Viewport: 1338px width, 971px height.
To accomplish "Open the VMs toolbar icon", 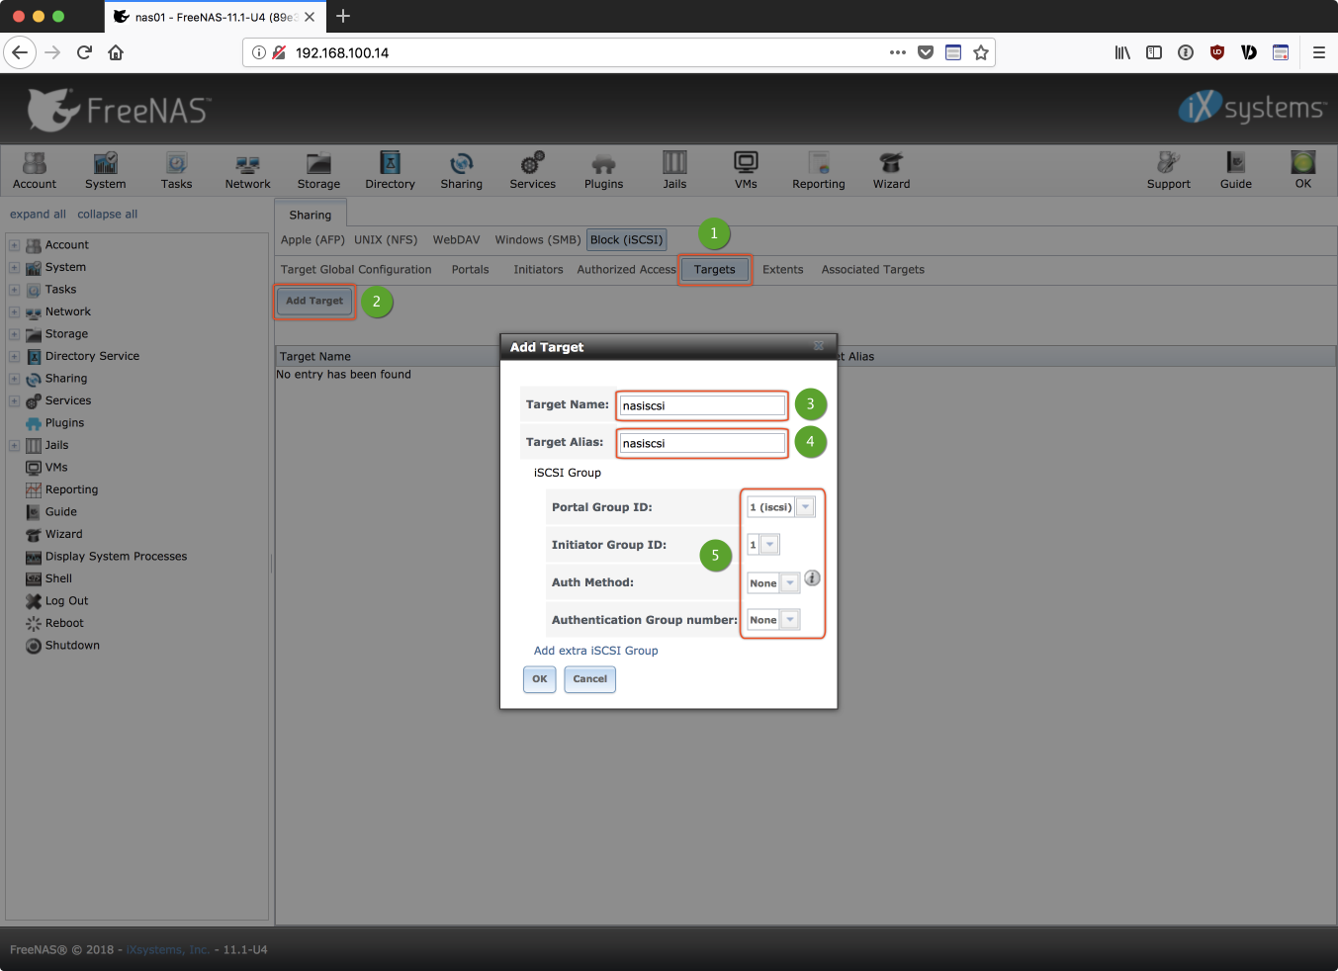I will 746,169.
